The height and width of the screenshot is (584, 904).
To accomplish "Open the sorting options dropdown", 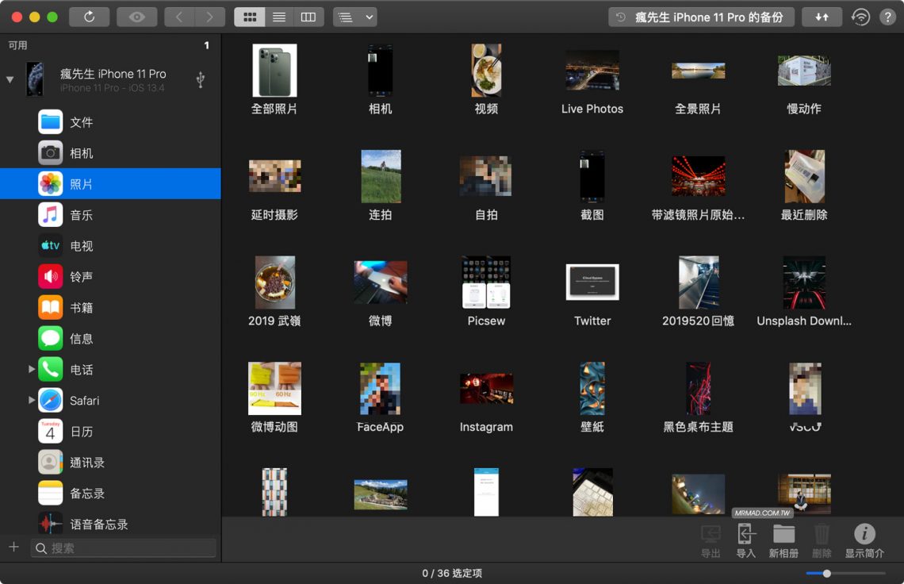I will pyautogui.click(x=354, y=16).
